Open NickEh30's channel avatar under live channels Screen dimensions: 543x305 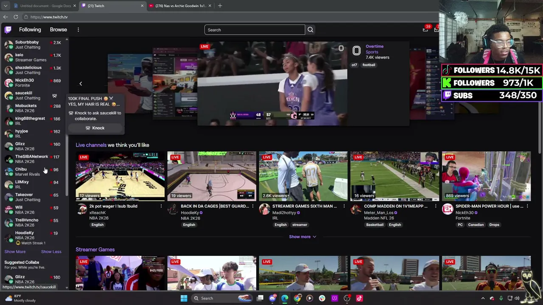point(448,209)
